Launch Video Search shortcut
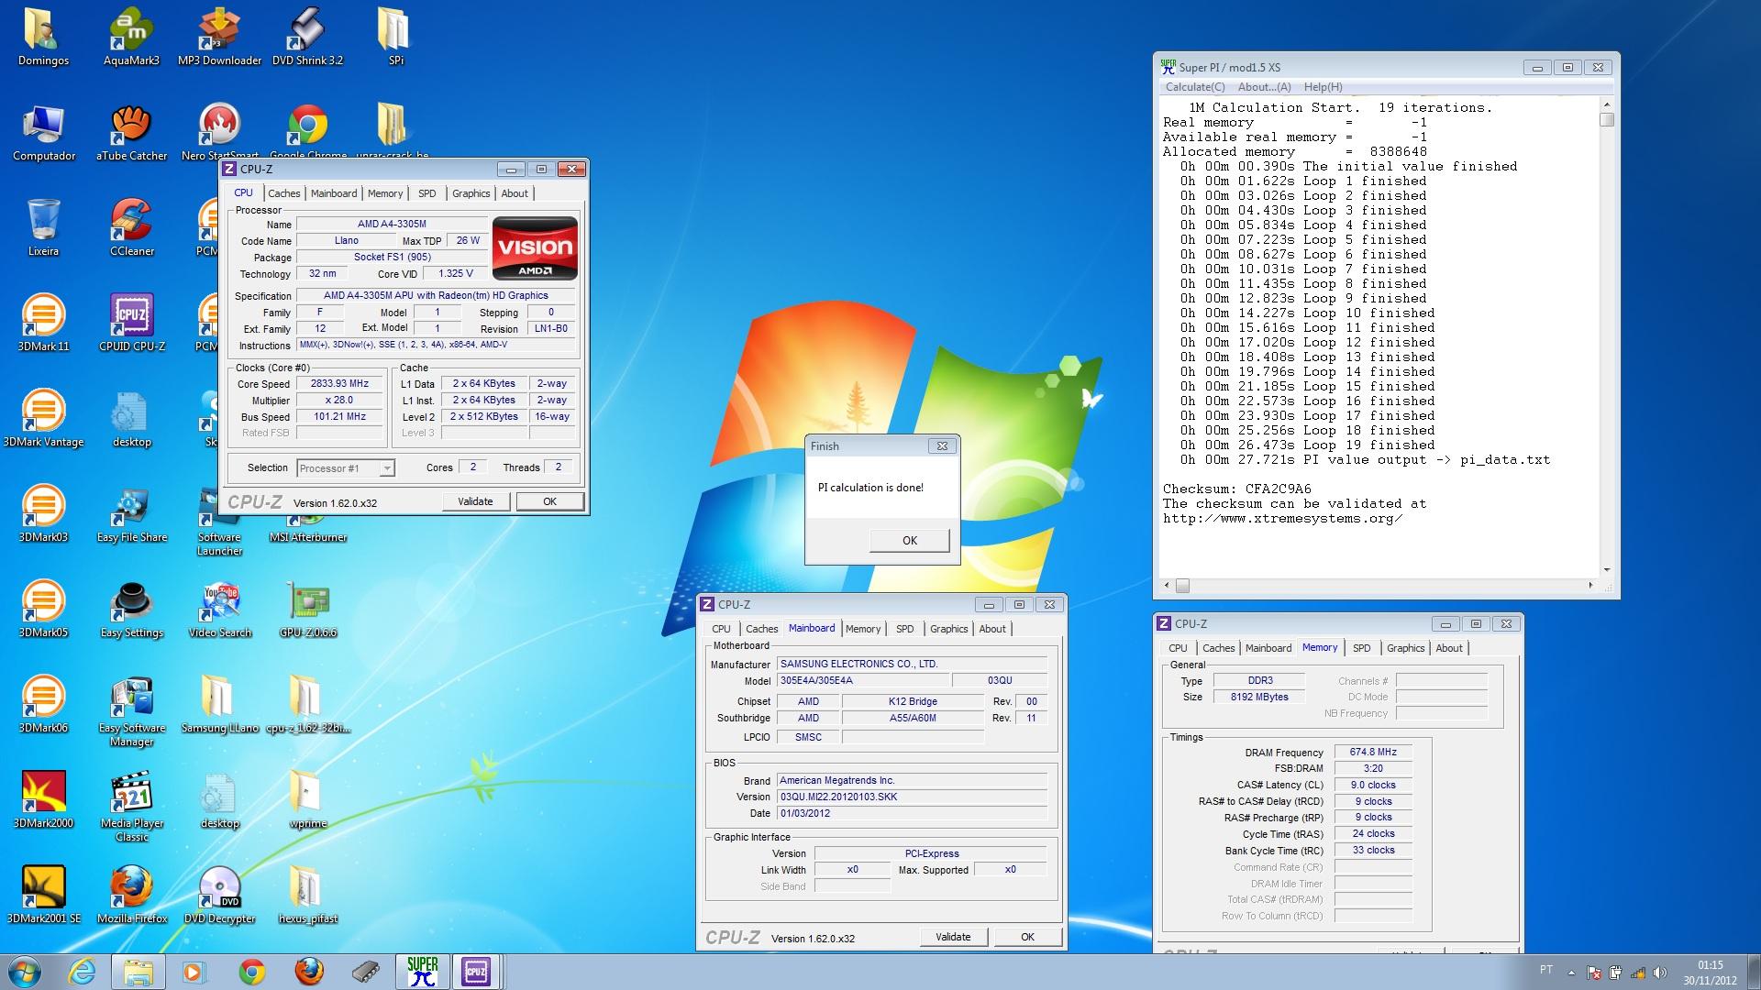Screen dimensions: 1761x990 coord(219,609)
